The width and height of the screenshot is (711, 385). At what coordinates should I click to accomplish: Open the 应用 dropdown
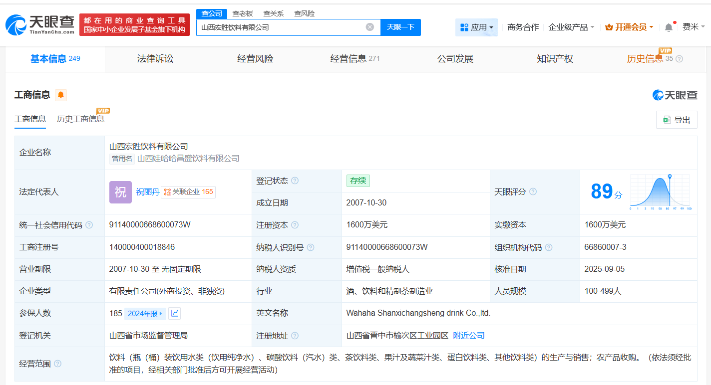(x=476, y=27)
